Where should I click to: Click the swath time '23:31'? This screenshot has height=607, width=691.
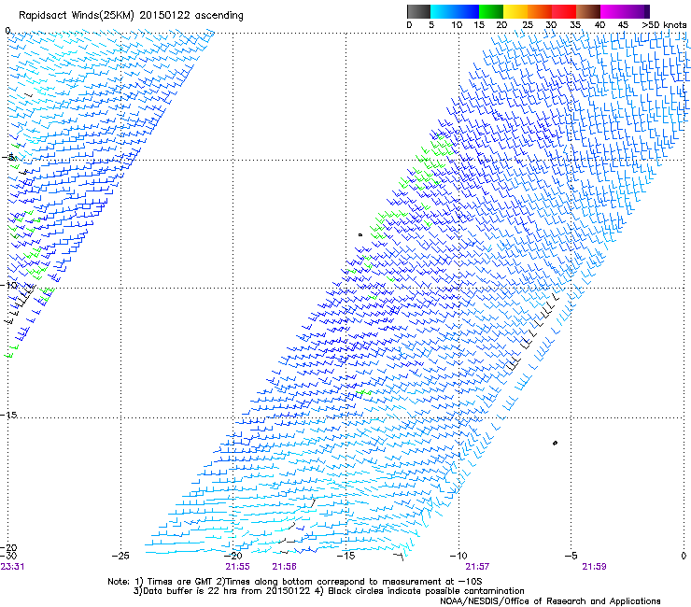tap(12, 567)
